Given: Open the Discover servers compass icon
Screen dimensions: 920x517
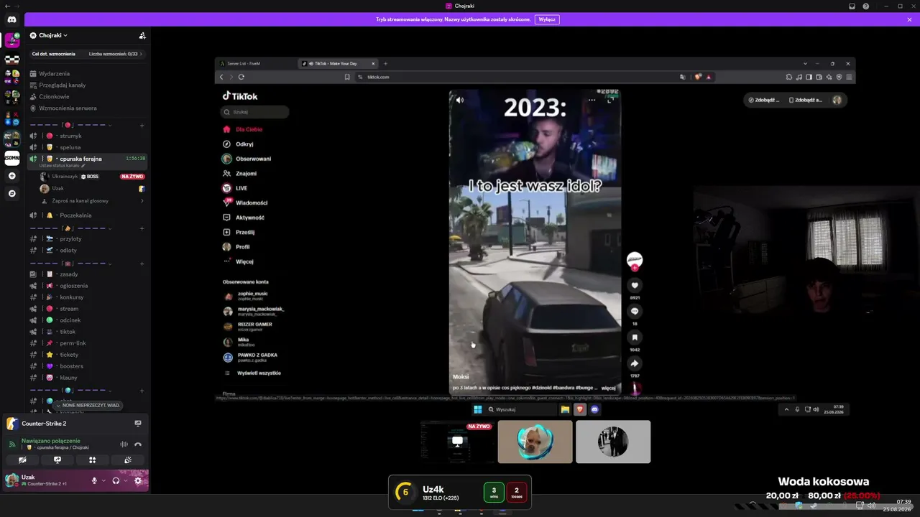Looking at the screenshot, I should 12,193.
